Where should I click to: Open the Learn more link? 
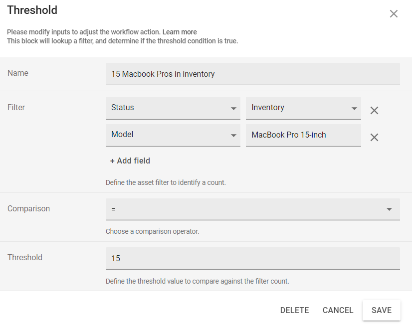(x=180, y=32)
